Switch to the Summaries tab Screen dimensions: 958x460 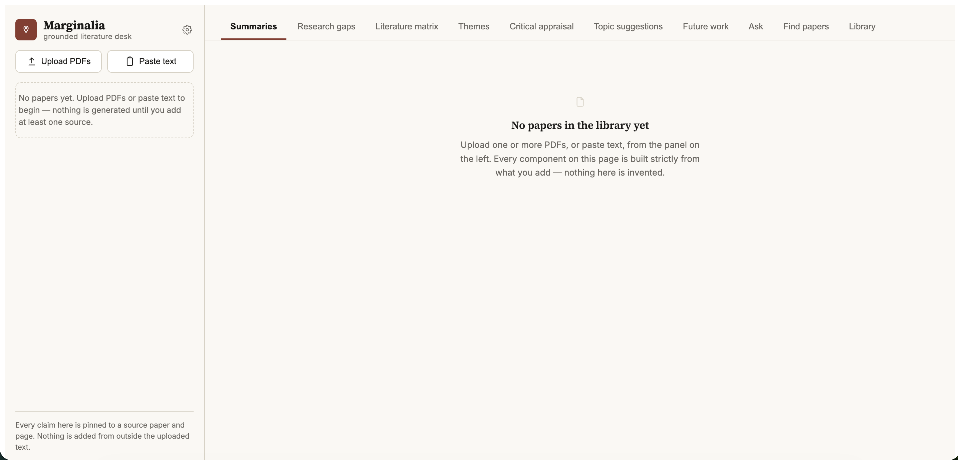254,26
